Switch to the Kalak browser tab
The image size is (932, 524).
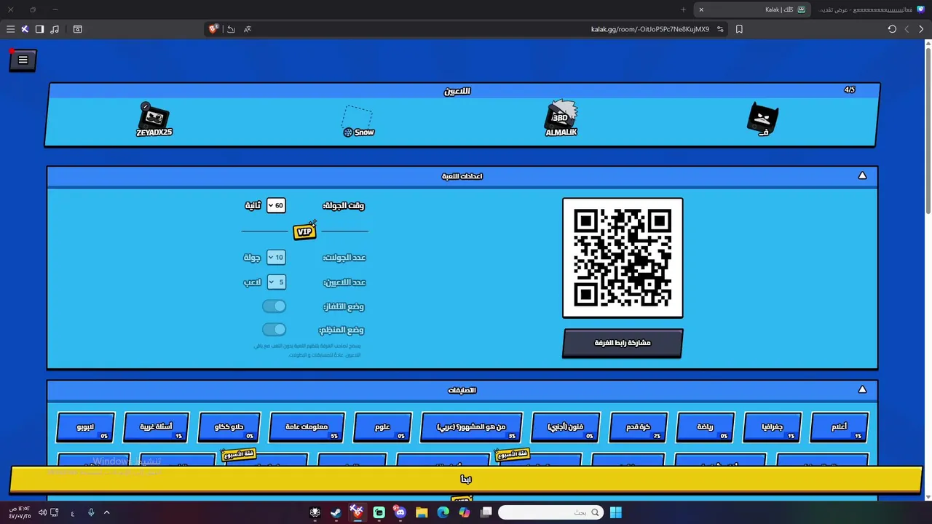[x=754, y=9]
